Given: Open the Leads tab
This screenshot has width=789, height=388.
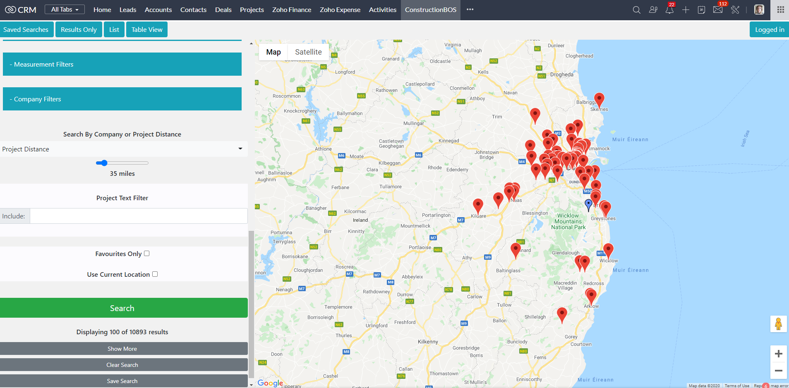Looking at the screenshot, I should (128, 10).
